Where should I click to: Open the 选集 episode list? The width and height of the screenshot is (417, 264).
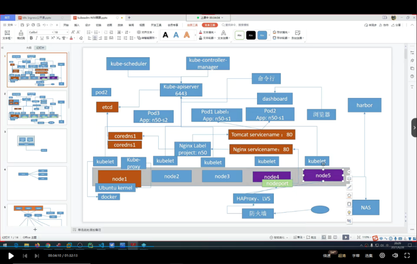pyautogui.click(x=368, y=256)
